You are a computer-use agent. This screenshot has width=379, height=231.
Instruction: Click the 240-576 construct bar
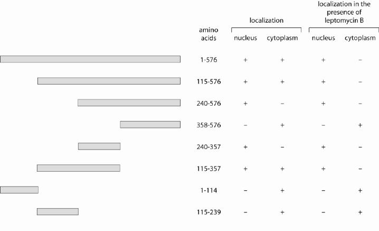(129, 103)
